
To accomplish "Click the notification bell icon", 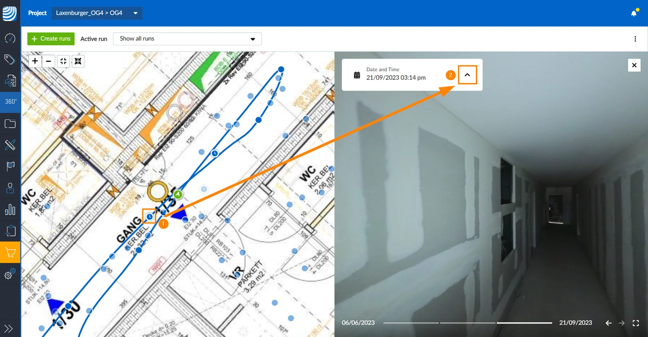I will (634, 13).
